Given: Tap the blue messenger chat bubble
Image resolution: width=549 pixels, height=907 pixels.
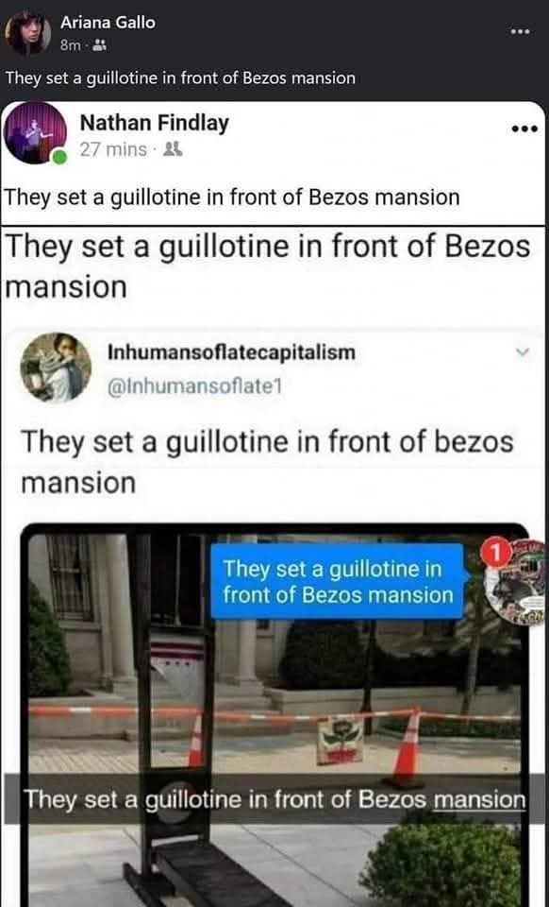Looking at the screenshot, I should (338, 581).
